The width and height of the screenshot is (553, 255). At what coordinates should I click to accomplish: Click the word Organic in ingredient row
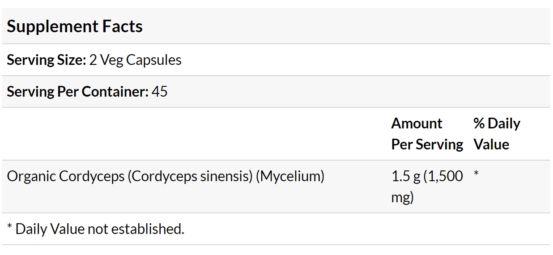coord(31,176)
